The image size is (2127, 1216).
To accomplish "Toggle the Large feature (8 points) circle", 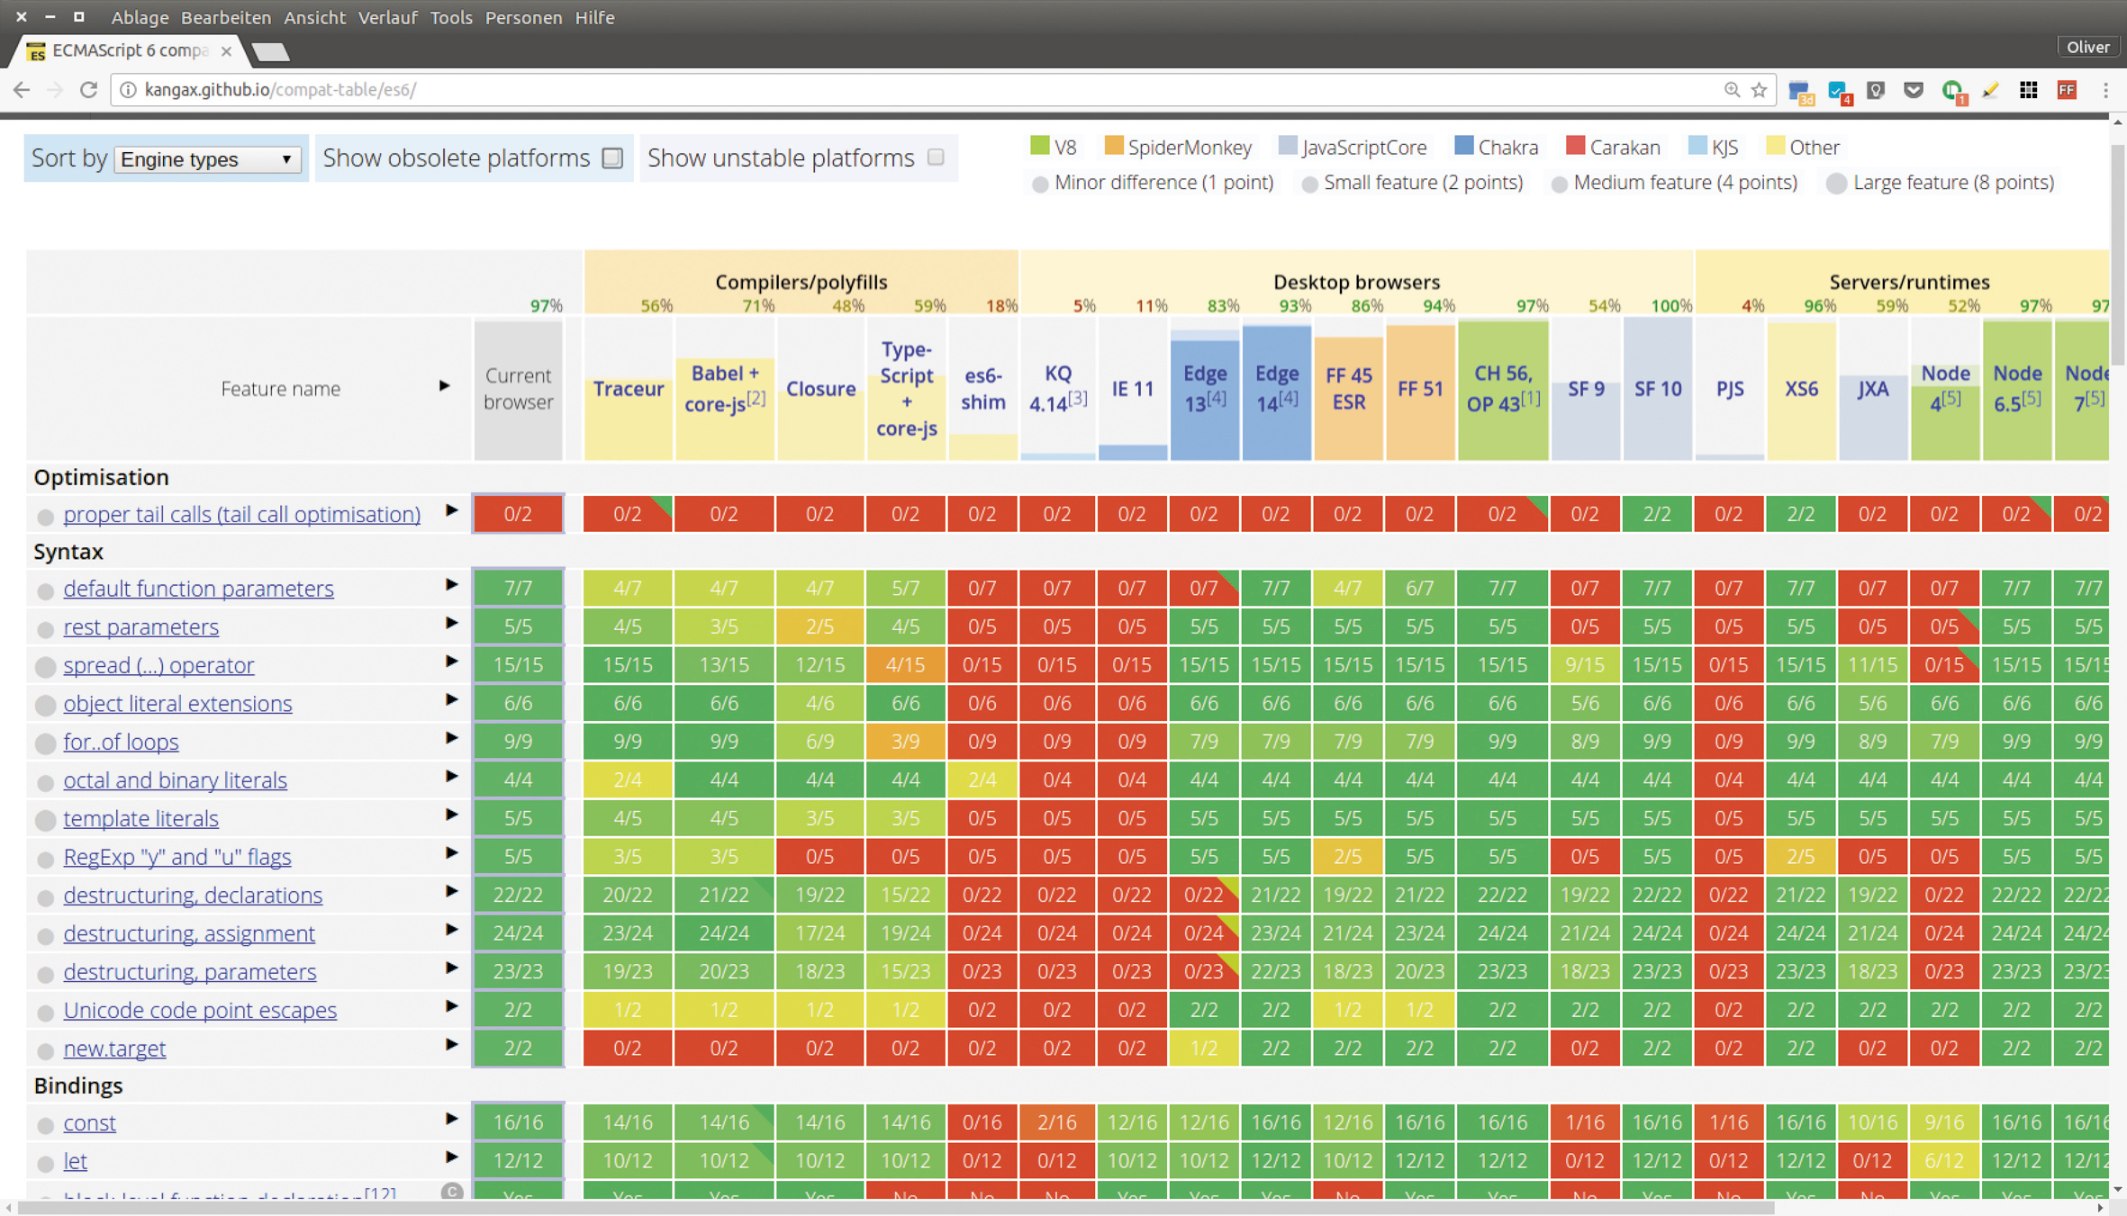I will click(1836, 184).
